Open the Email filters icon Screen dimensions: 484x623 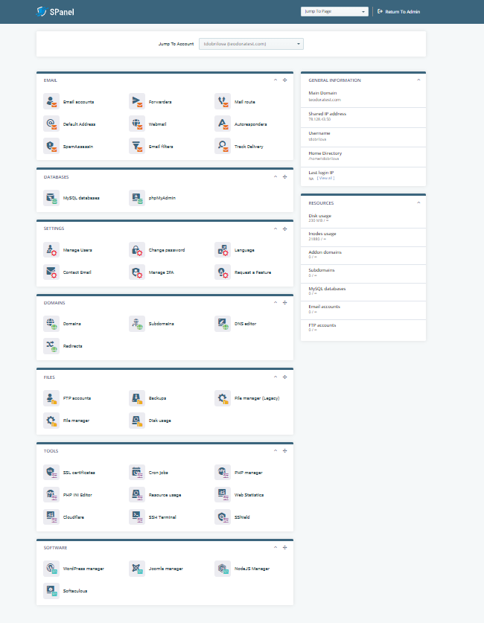[137, 146]
